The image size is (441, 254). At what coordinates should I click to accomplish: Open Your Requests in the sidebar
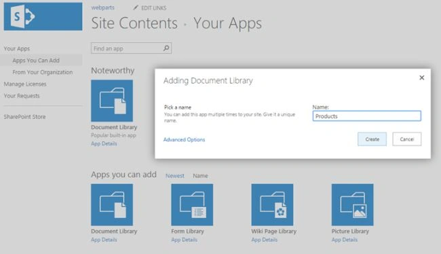point(22,96)
